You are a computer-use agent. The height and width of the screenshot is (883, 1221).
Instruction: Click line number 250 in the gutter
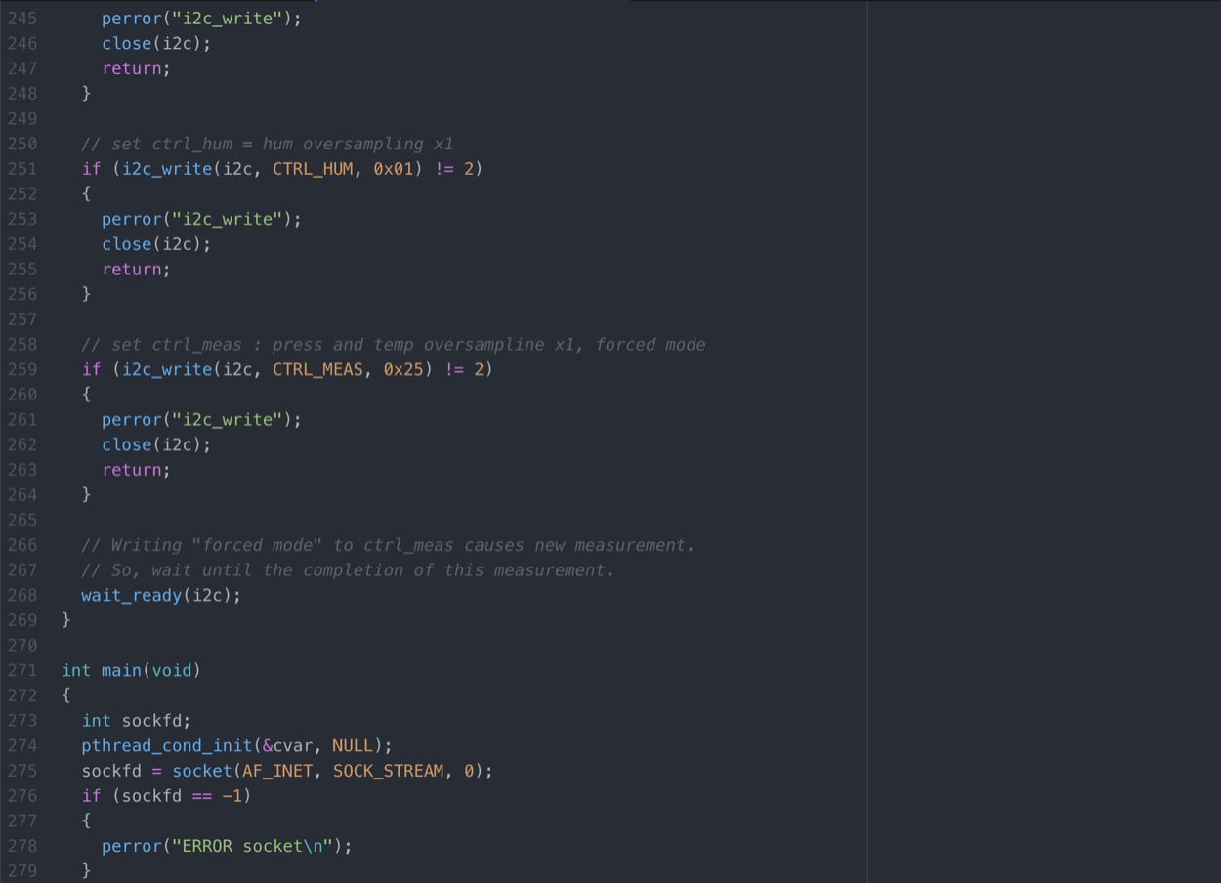tap(21, 144)
